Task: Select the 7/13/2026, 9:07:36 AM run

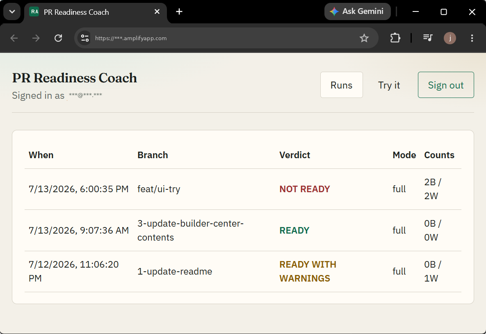Action: point(78,230)
